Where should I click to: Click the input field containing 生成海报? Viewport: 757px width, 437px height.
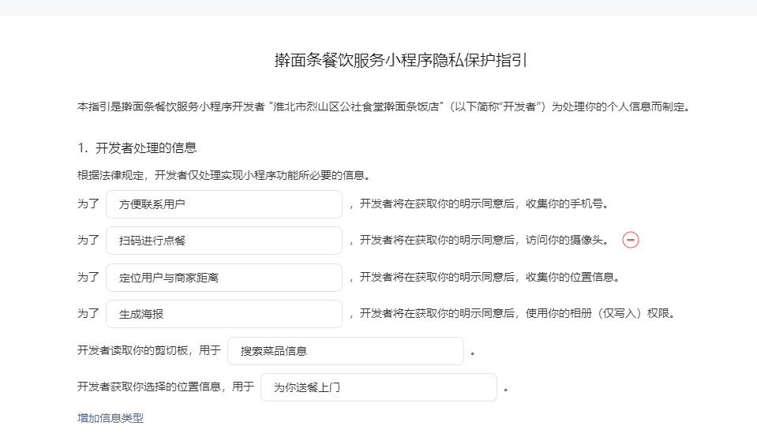pyautogui.click(x=224, y=314)
